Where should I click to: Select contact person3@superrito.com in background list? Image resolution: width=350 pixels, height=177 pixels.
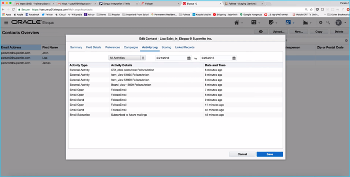16,63
